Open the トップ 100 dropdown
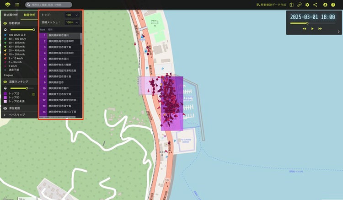Viewport: 343px width, 200px height. tap(72, 15)
